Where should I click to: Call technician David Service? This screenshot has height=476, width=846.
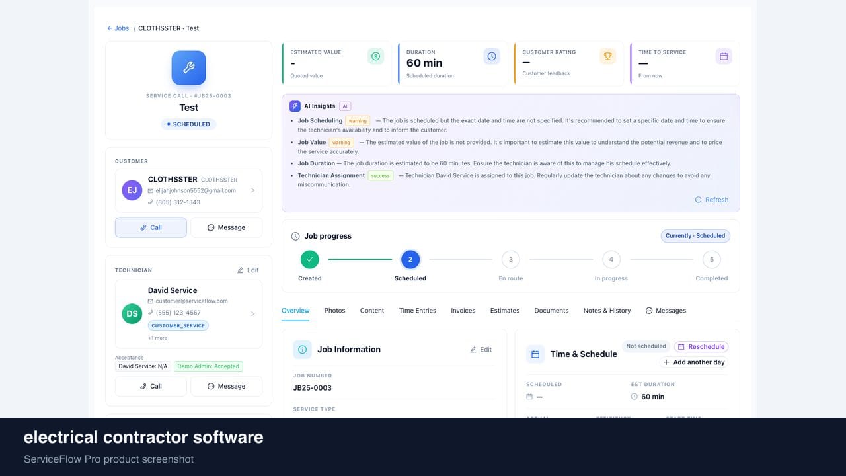tap(151, 386)
